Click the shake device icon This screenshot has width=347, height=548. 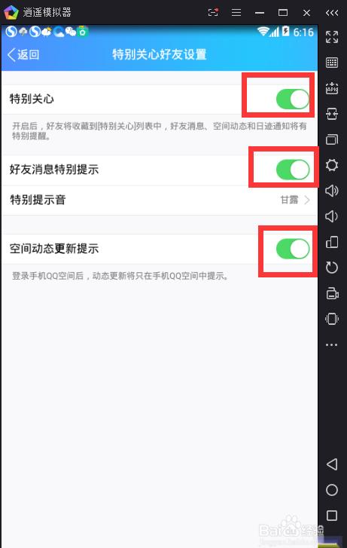[332, 319]
